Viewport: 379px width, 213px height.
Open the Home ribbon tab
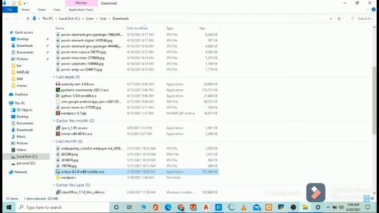coord(25,9)
